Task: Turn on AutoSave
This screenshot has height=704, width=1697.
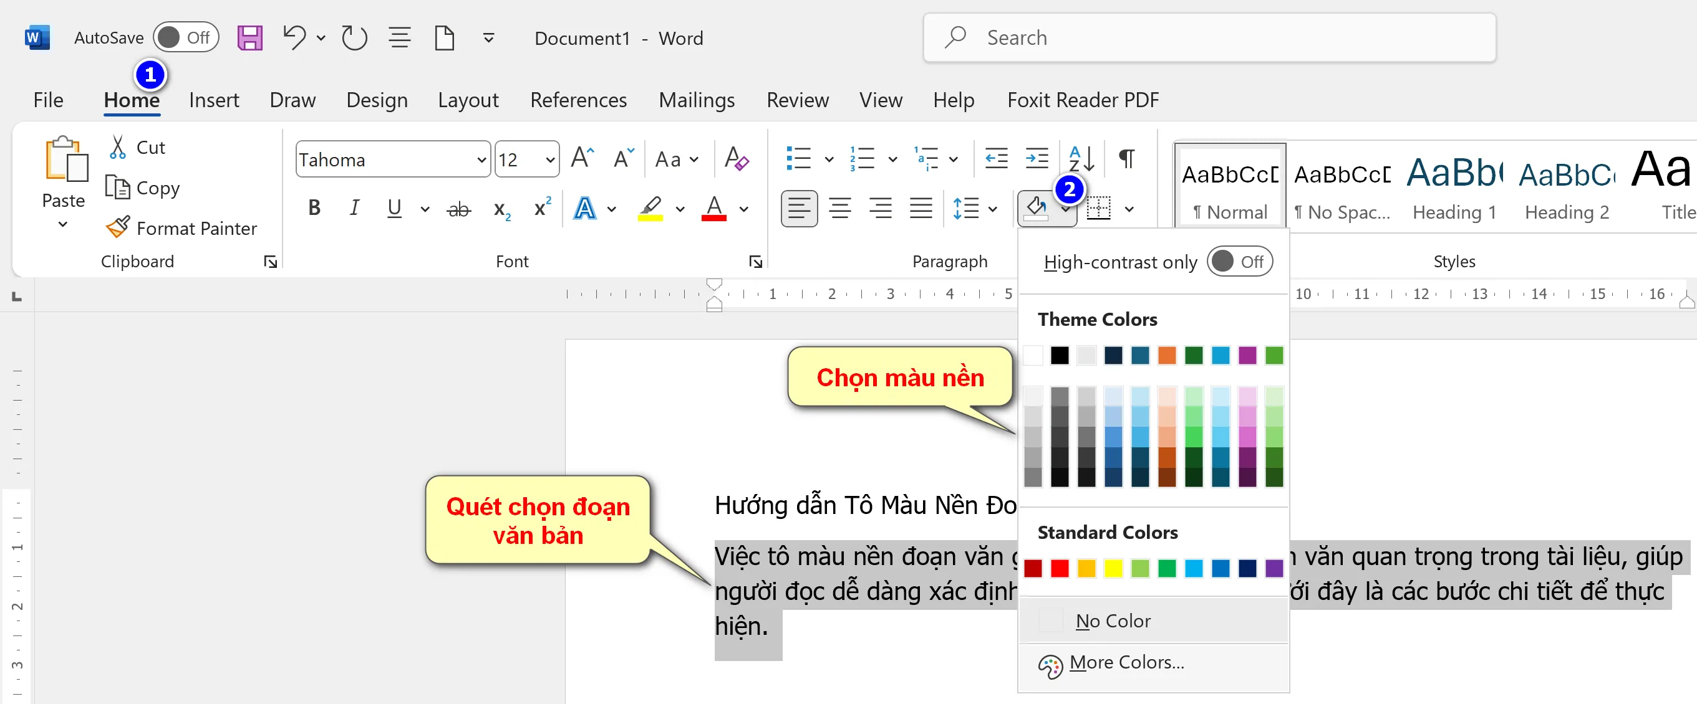Action: click(186, 37)
